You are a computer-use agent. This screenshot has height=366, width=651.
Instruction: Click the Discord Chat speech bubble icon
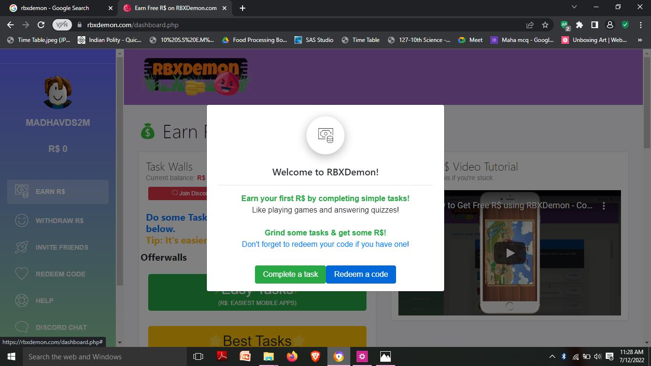[22, 327]
